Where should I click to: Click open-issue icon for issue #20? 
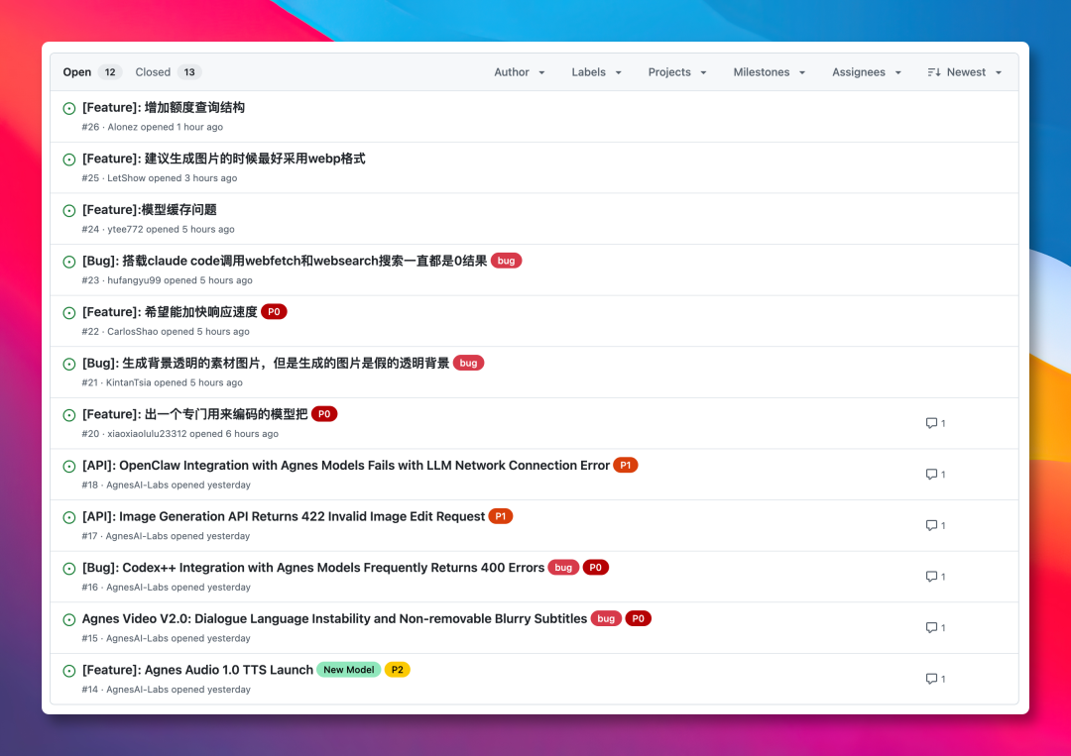(x=69, y=415)
